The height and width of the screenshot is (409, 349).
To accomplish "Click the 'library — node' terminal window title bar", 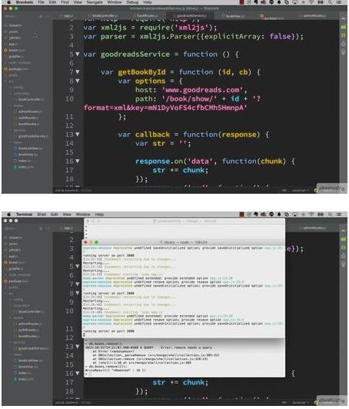I will 184,242.
